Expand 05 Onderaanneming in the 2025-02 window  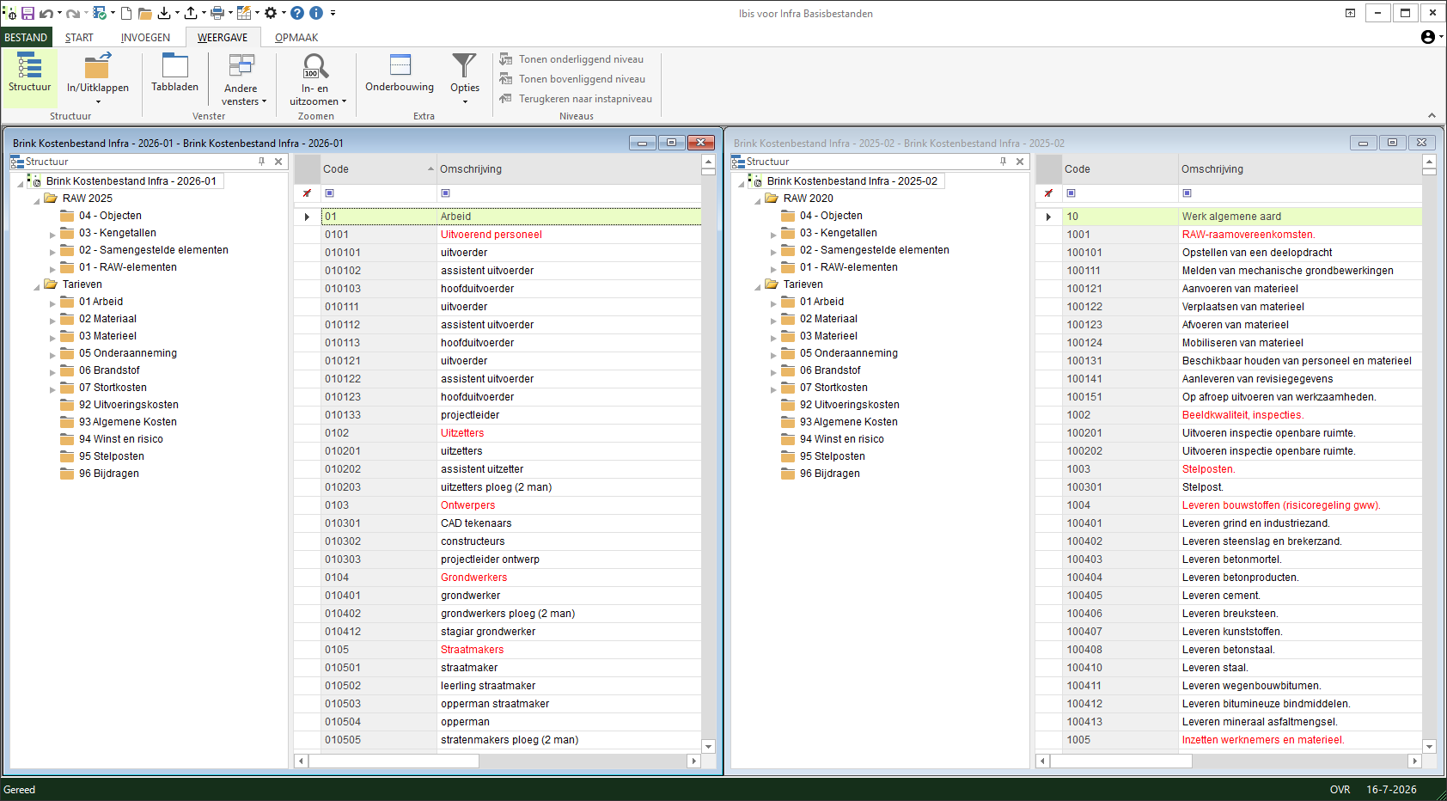click(x=773, y=354)
